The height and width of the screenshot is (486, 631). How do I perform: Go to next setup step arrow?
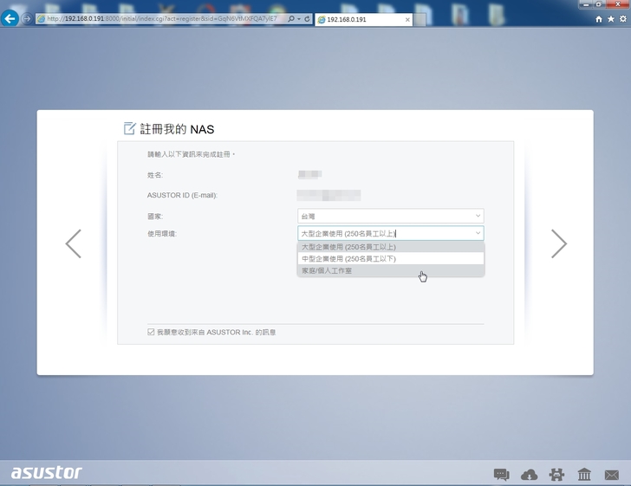coord(559,243)
